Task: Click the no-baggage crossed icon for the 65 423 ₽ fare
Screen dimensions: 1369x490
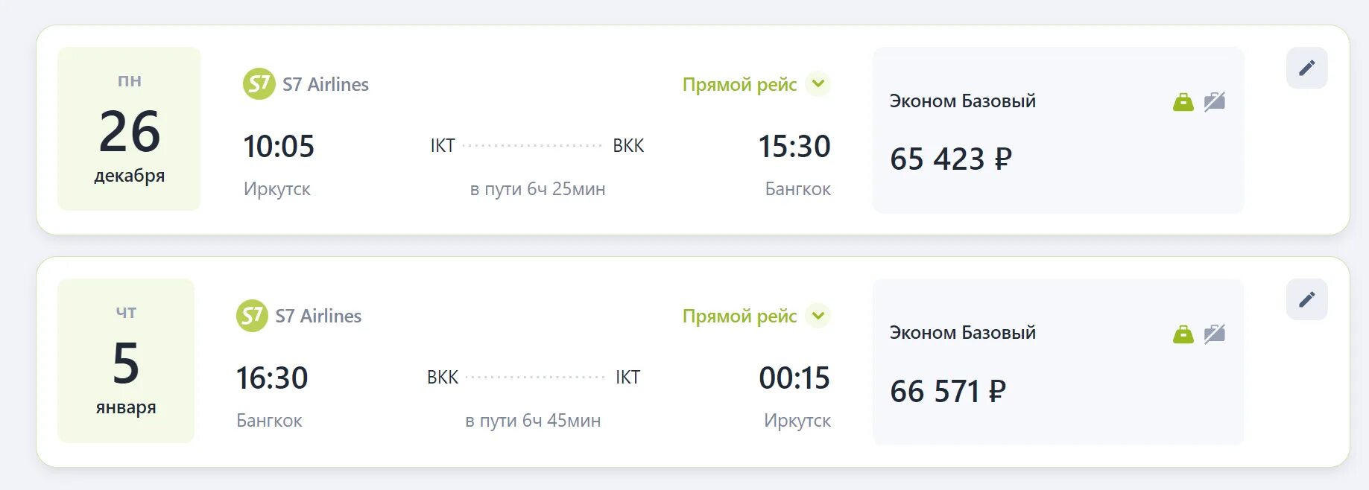Action: coord(1215,101)
